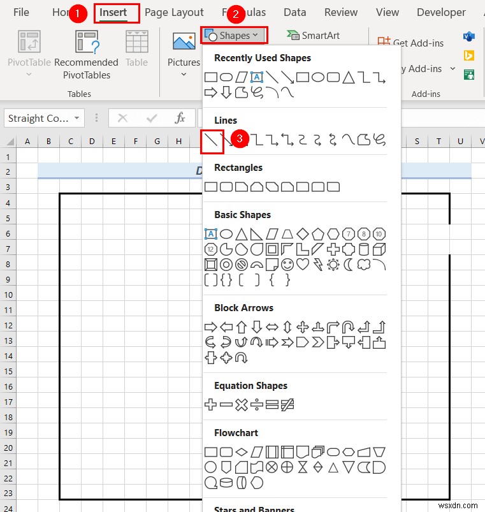
Task: Select the Cloud shape
Action: 363,265
